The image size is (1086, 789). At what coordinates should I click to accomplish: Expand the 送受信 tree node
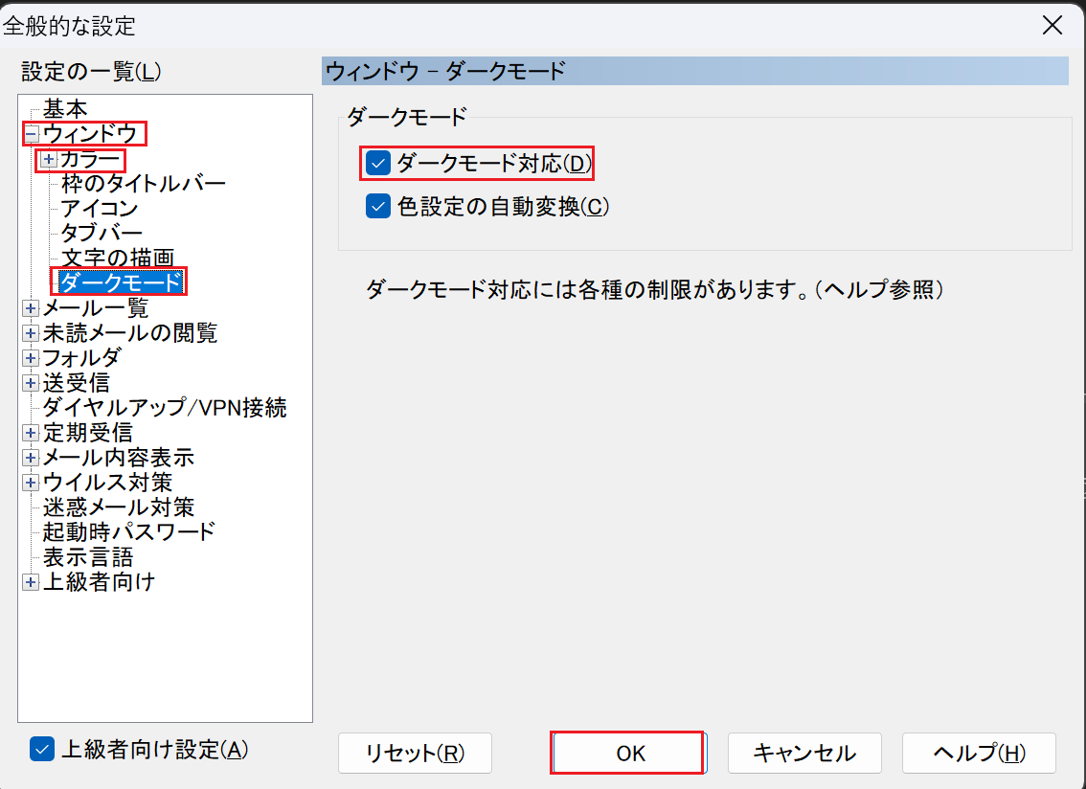tap(31, 383)
